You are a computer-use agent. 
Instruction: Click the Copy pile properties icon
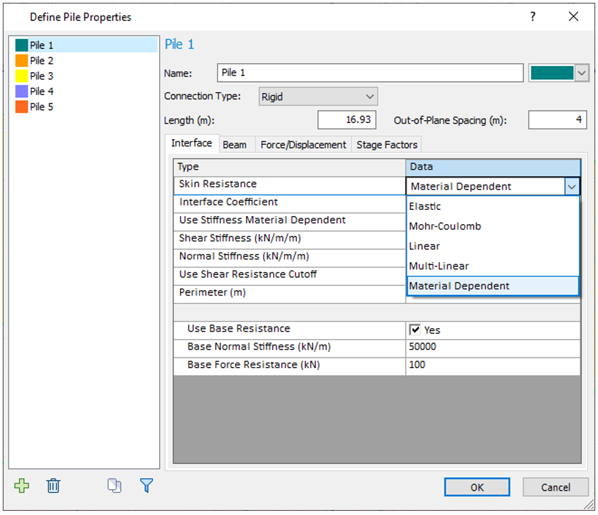coord(114,486)
